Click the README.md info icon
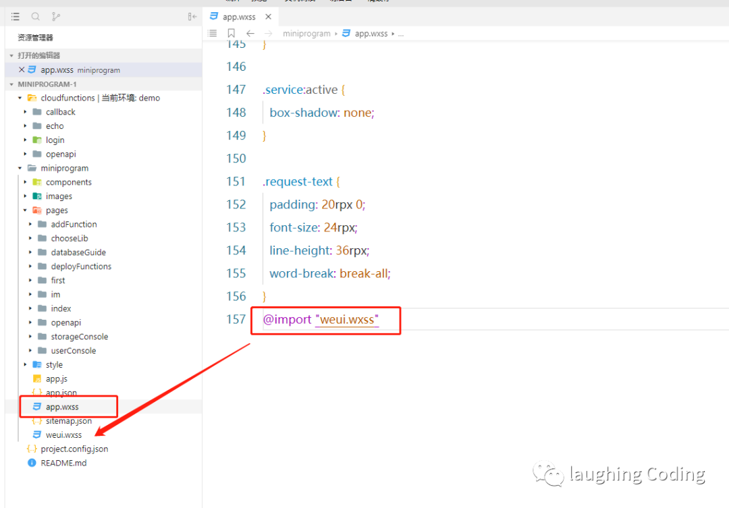729x508 pixels. (x=32, y=463)
